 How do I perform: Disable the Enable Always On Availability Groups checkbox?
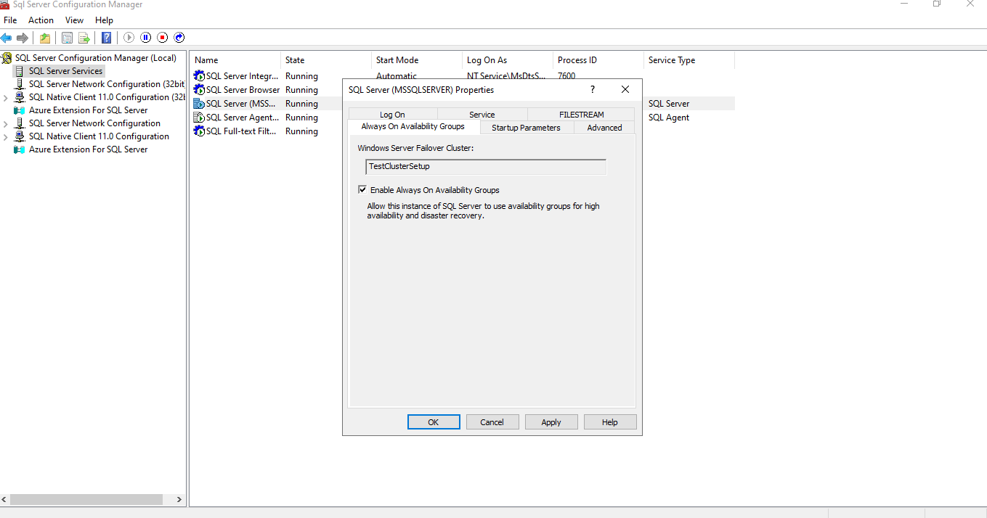coord(362,190)
